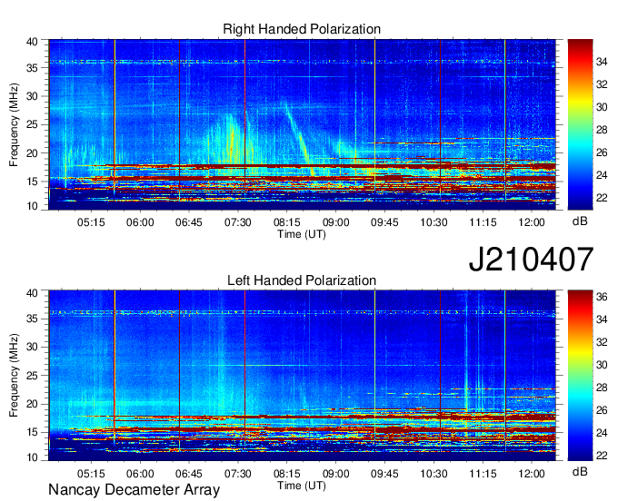Image resolution: width=618 pixels, height=501 pixels.
Task: Click the 15 MHz tick label on the lower plot
Action: point(32,433)
